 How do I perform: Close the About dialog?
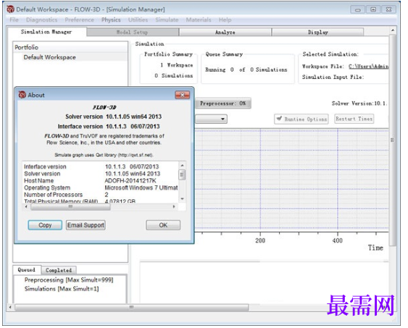click(x=182, y=95)
